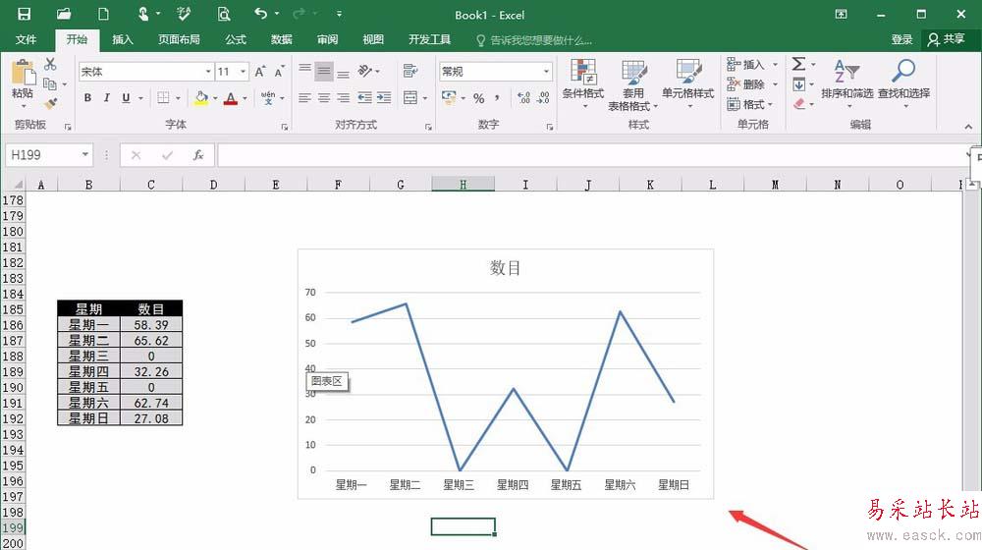Open font name dropdown 宋体
The width and height of the screenshot is (982, 550).
point(208,72)
